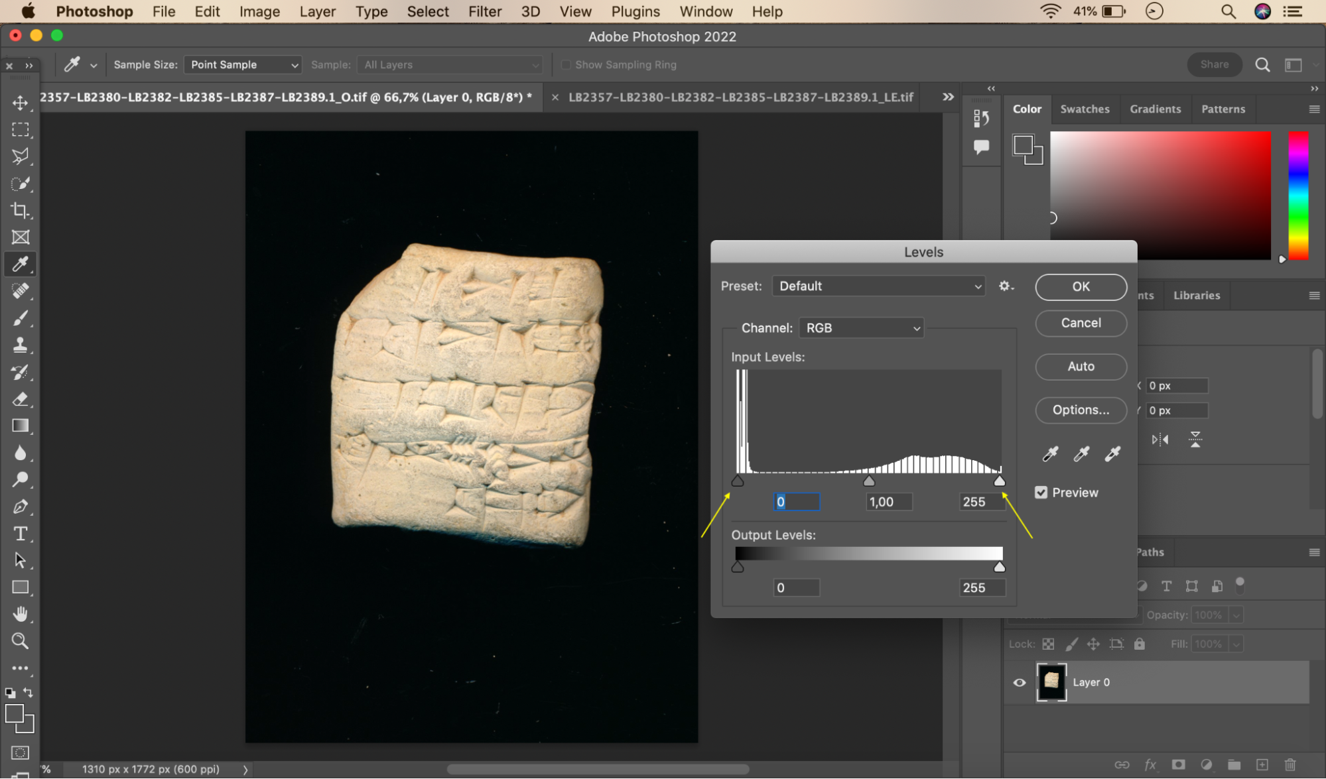Click the Share button
The image size is (1326, 779).
pyautogui.click(x=1214, y=65)
